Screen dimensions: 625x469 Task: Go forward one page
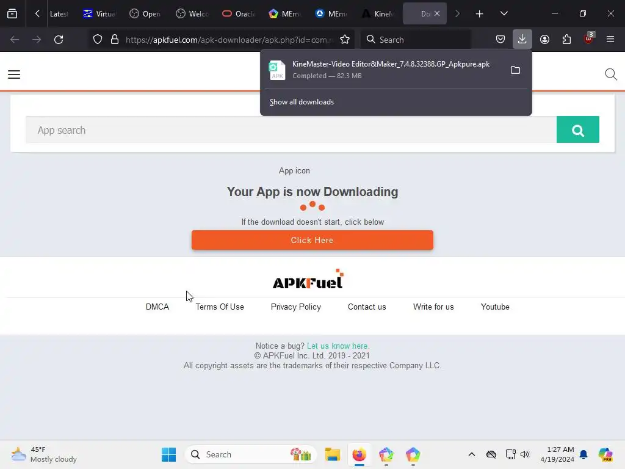pyautogui.click(x=37, y=40)
